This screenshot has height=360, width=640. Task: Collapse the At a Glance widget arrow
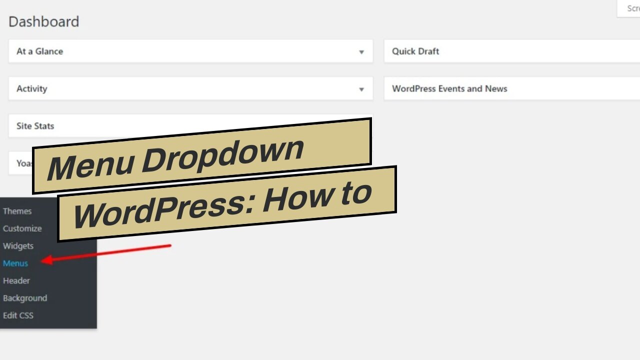click(x=361, y=52)
